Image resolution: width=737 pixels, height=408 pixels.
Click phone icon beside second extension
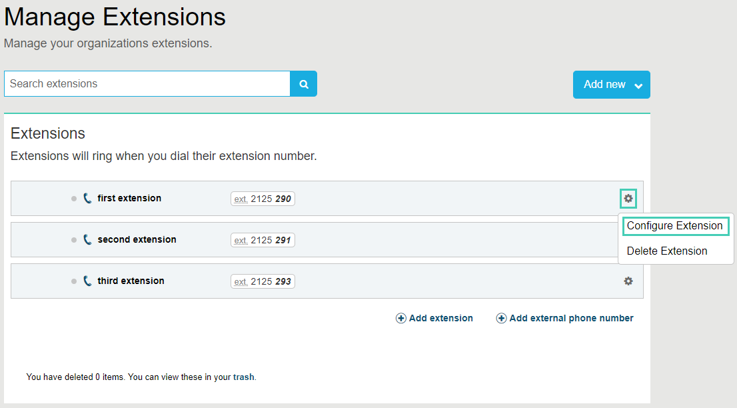click(x=87, y=239)
